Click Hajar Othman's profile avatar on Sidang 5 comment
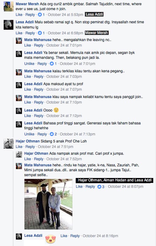Viewport: 156px width, 246px height. tap(9, 144)
